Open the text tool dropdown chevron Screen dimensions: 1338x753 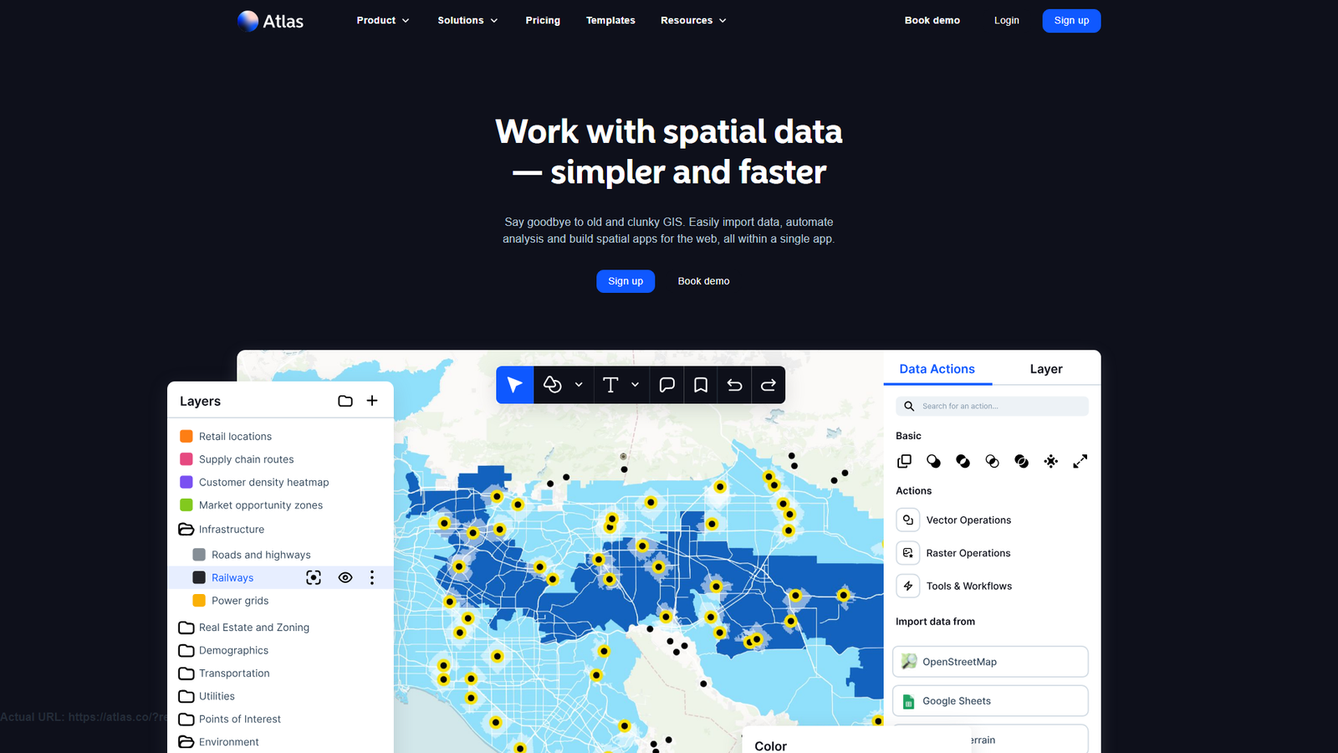[635, 385]
